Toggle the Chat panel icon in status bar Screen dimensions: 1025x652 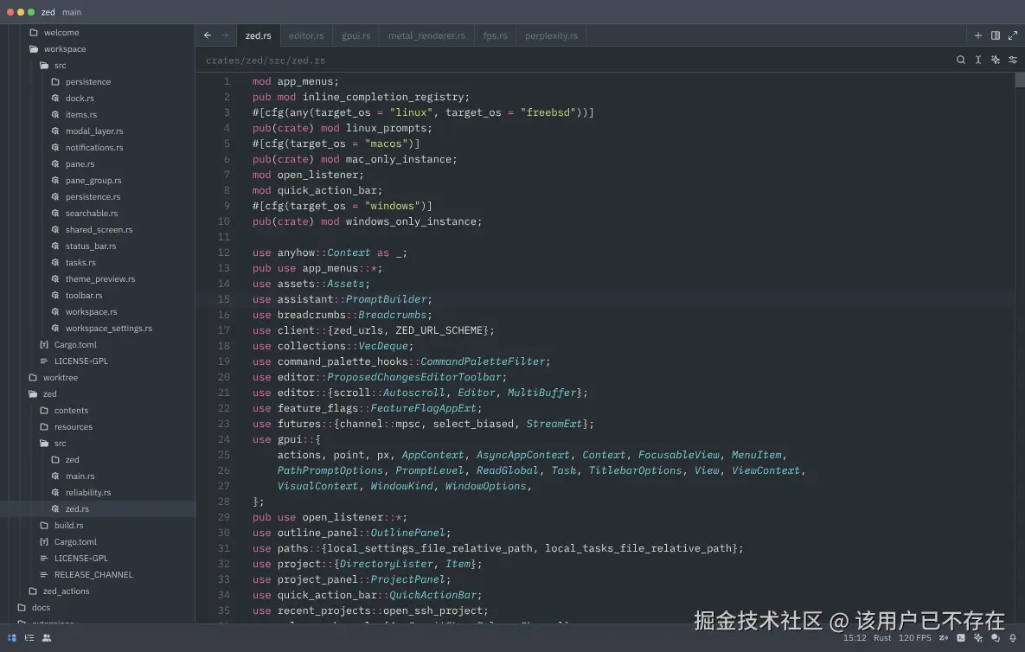(996, 637)
